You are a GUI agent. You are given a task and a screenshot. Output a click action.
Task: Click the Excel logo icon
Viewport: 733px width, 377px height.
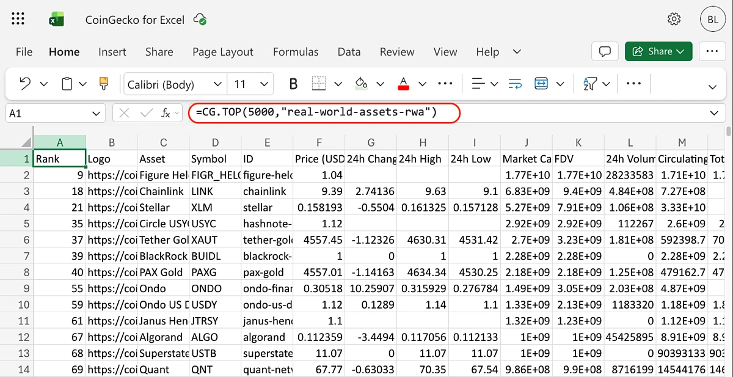click(x=57, y=20)
